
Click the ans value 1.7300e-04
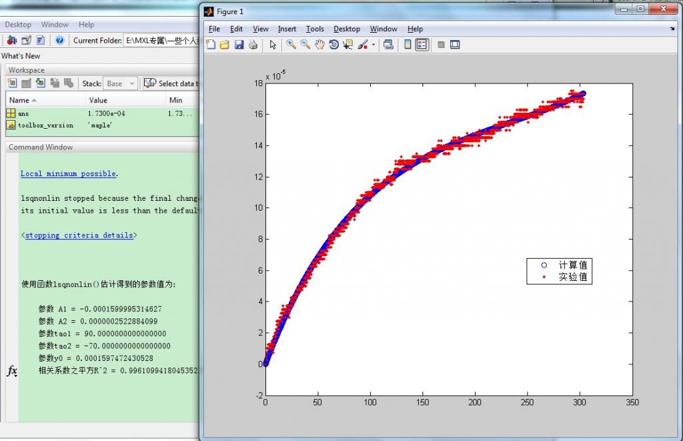point(106,113)
